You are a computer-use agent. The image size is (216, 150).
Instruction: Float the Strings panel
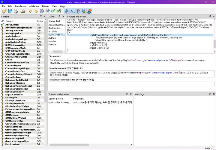[x=59, y=16]
